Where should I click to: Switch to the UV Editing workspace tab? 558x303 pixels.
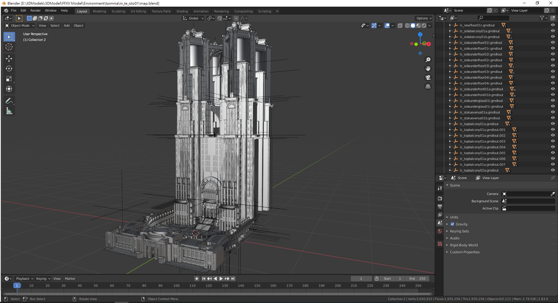coord(138,11)
